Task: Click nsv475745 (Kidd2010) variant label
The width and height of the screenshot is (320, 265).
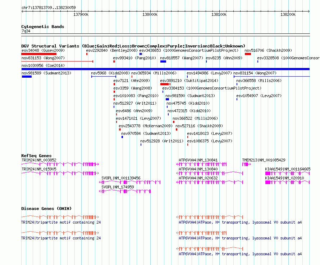Action: 188,103
